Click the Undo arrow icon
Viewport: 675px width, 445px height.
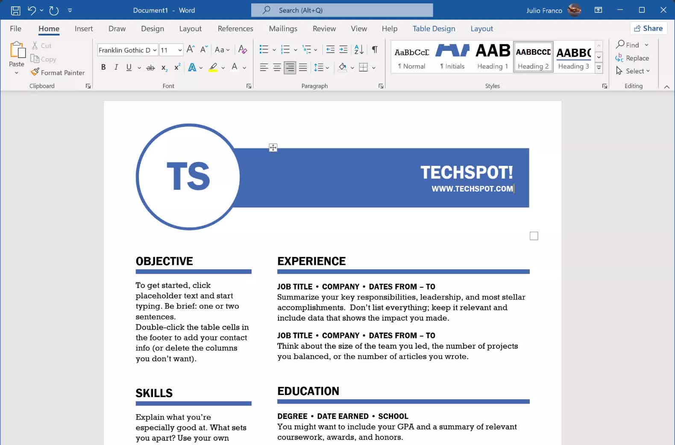[x=32, y=10]
